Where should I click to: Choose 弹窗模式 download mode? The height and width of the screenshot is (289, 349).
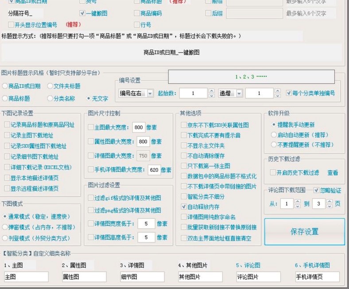coord(4,227)
